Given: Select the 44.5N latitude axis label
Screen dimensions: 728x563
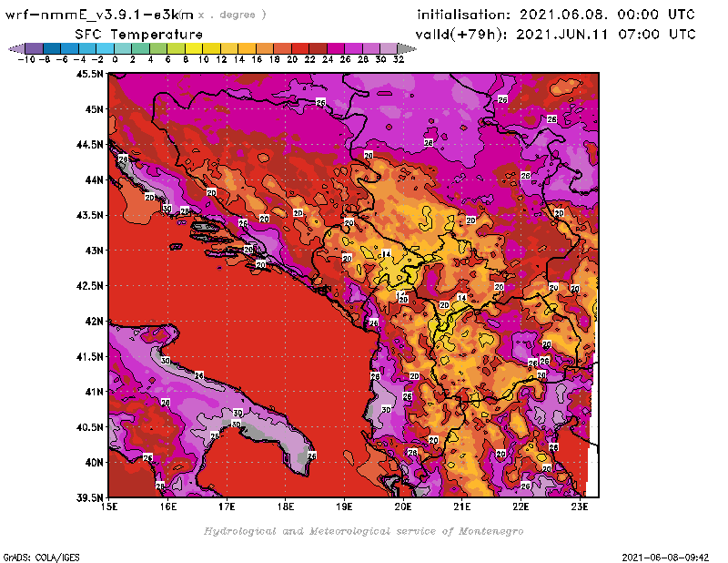Looking at the screenshot, I should [x=89, y=145].
